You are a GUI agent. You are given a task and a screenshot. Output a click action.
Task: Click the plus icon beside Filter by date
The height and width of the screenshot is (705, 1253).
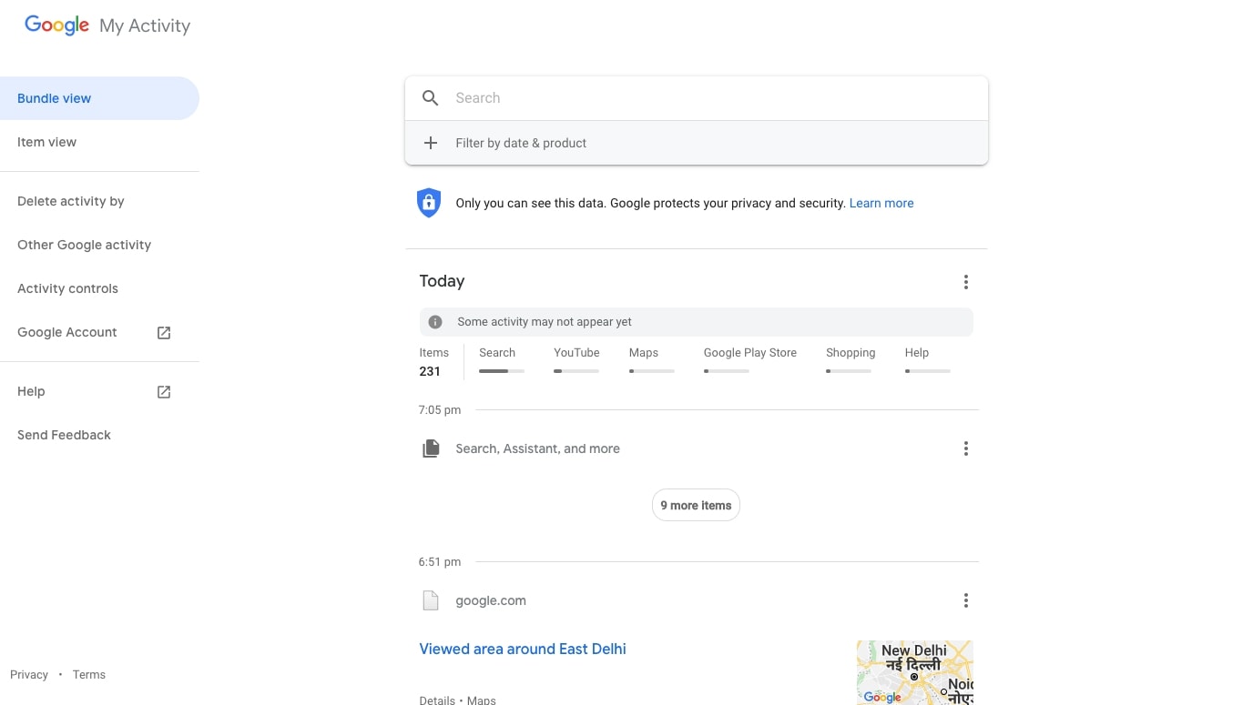click(x=431, y=143)
